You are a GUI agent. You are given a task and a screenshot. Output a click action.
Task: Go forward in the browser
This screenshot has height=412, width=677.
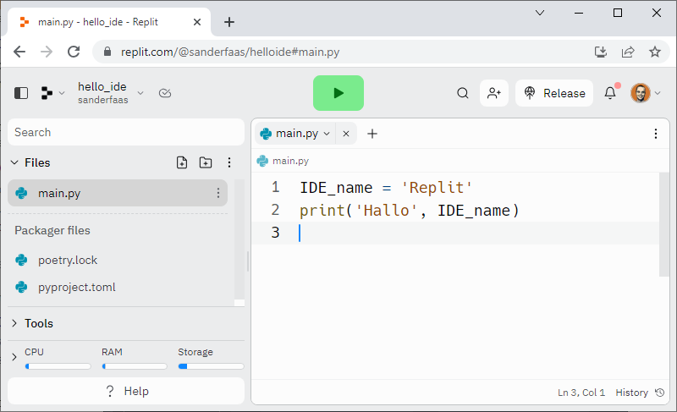[47, 52]
